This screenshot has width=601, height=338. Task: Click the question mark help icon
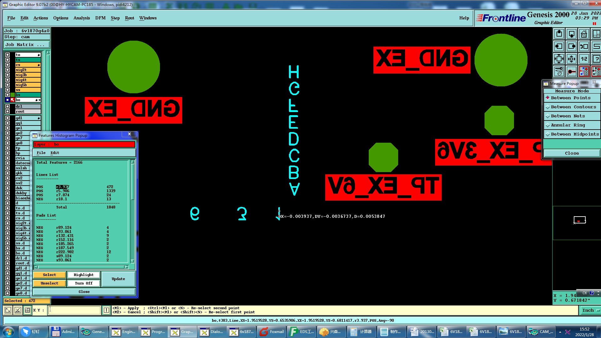pyautogui.click(x=596, y=59)
